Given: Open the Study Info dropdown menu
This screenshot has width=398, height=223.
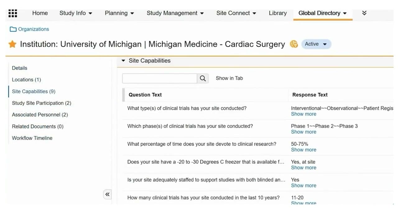Looking at the screenshot, I should coord(76,13).
